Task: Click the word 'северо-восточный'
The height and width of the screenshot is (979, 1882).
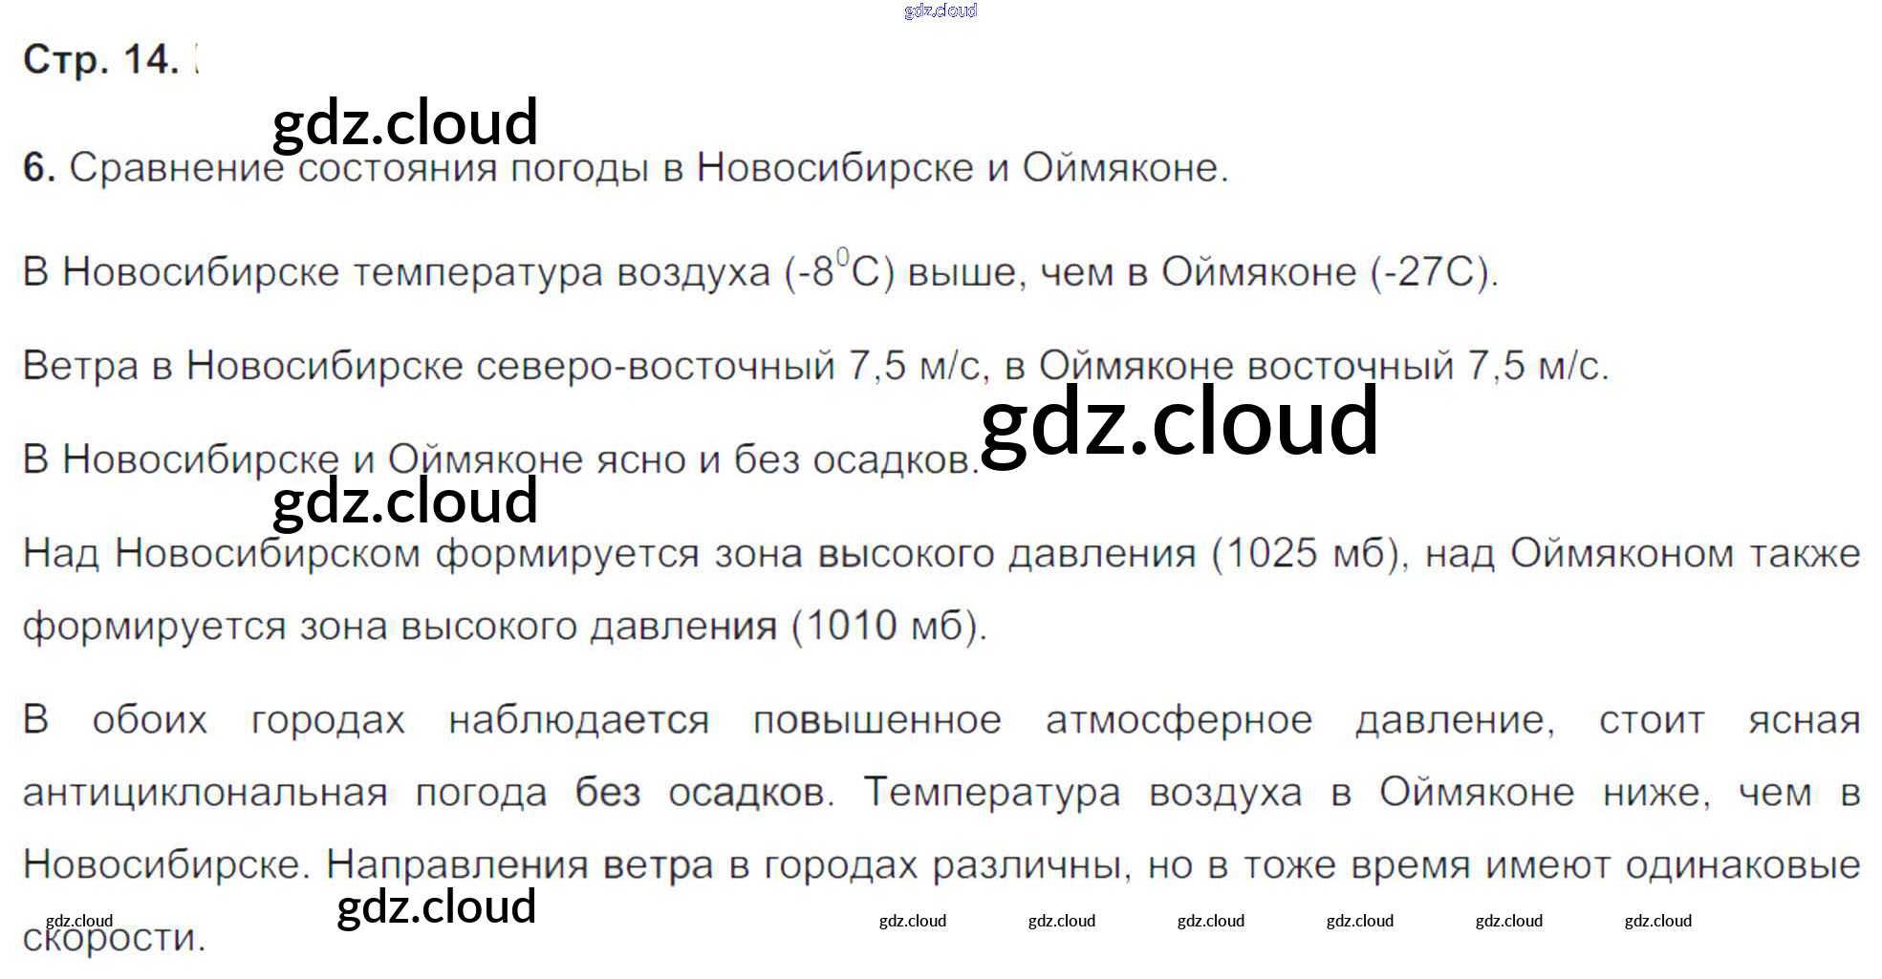Action: [x=655, y=366]
